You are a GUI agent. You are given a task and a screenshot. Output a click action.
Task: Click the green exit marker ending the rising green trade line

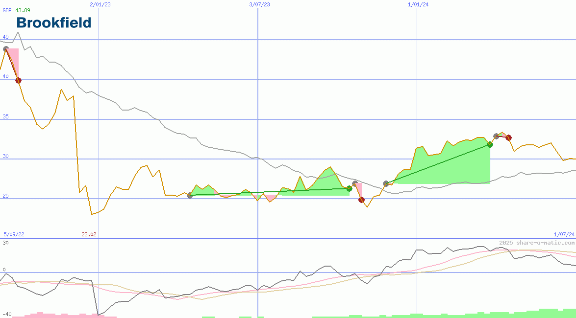[490, 144]
